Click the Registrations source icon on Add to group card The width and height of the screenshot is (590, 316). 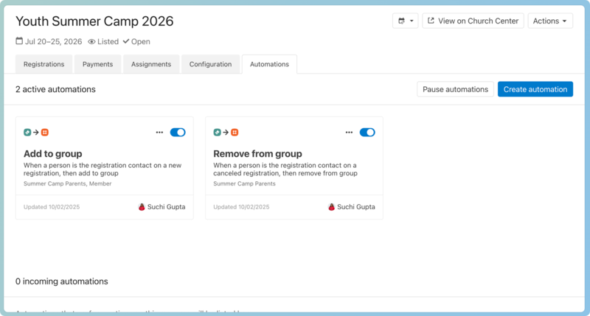(27, 133)
